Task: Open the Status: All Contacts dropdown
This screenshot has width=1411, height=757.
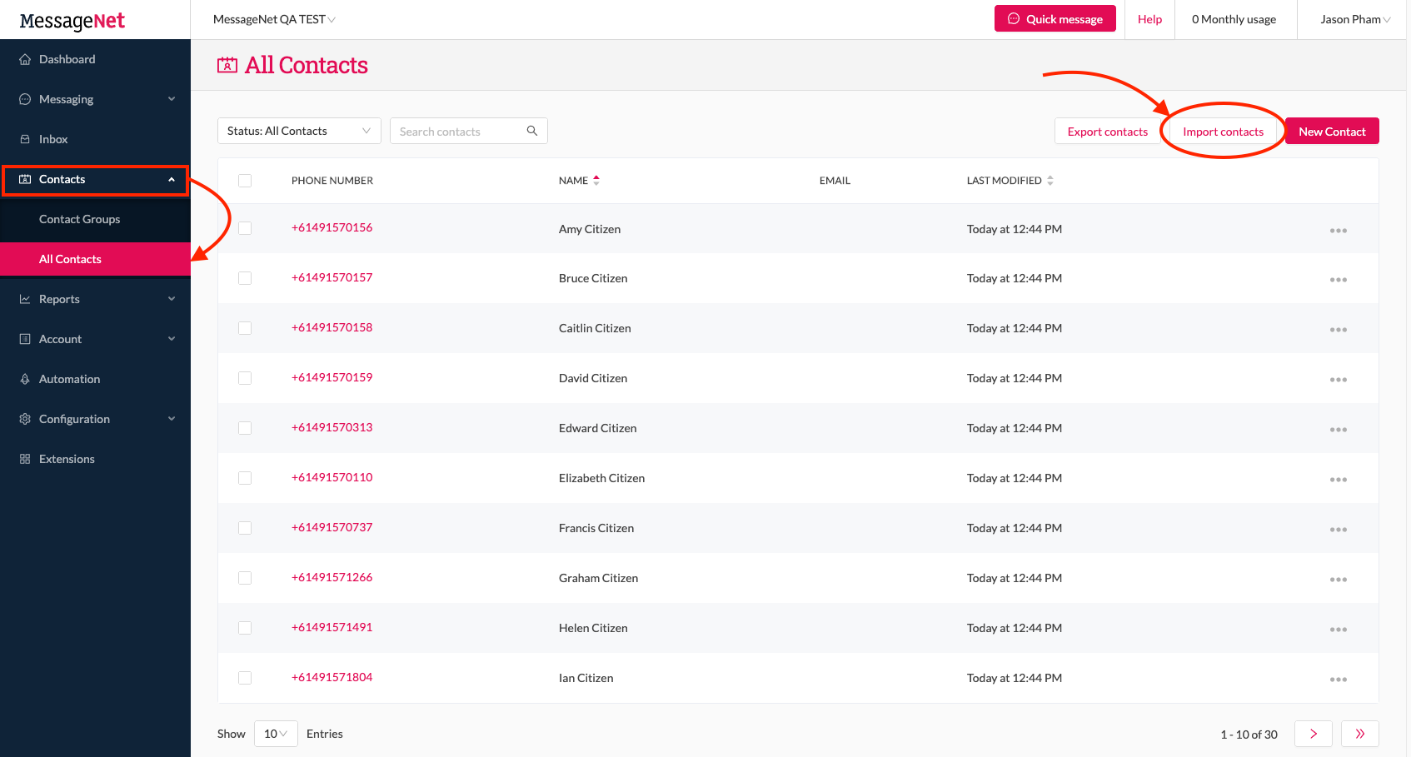Action: coord(298,131)
